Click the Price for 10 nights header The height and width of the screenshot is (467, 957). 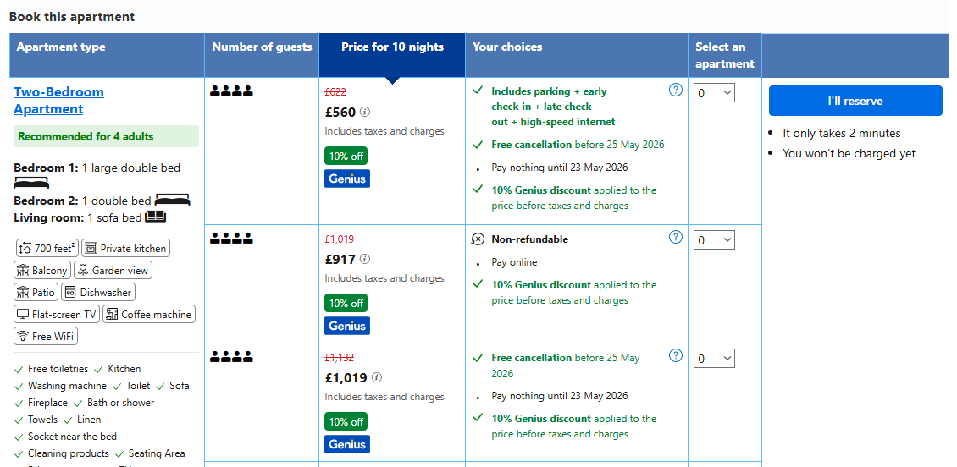click(392, 47)
